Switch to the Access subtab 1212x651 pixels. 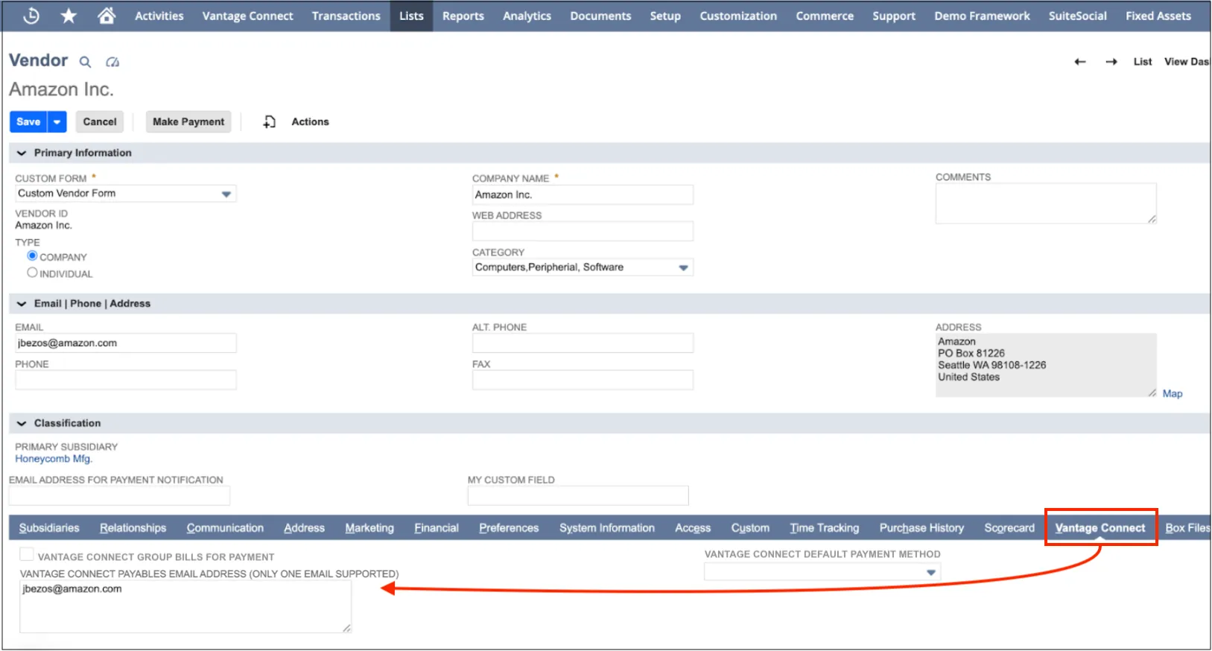point(693,527)
